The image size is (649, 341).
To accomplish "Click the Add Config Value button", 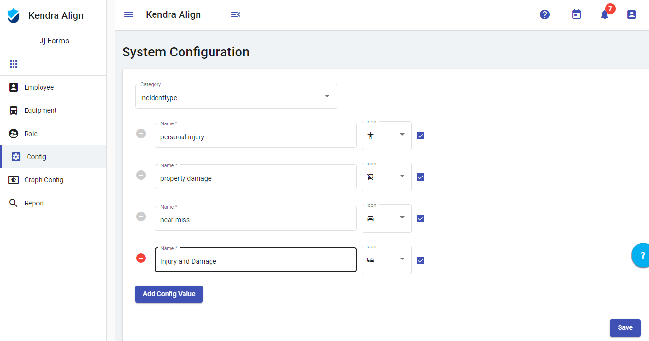I will coord(169,294).
